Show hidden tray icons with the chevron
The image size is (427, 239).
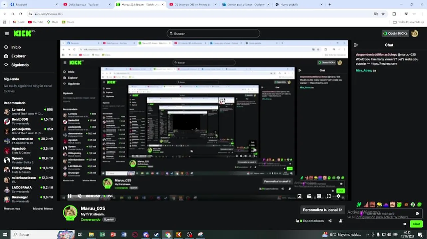coord(367,235)
